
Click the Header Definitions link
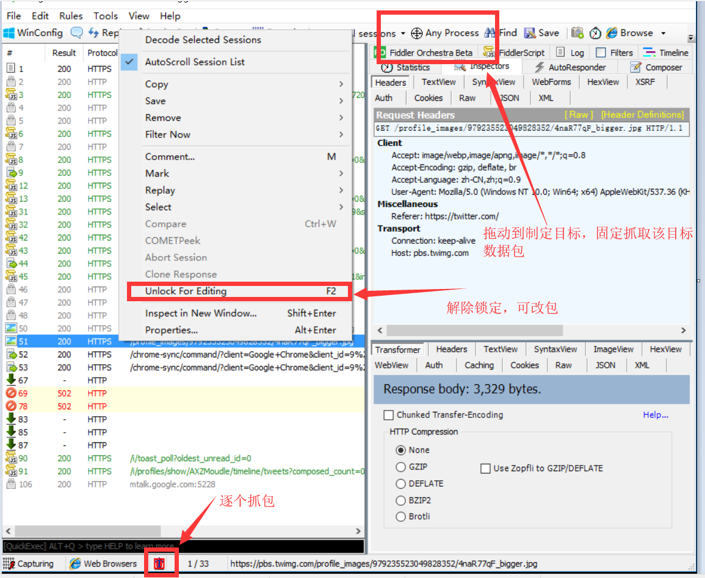(x=642, y=114)
